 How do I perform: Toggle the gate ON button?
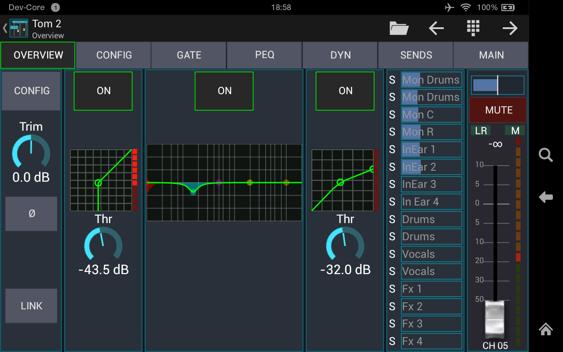(103, 91)
